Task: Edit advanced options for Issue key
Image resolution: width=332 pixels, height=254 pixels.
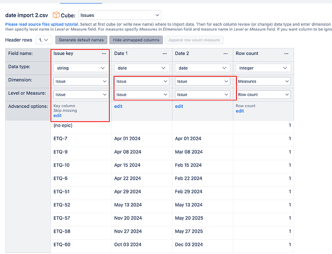Action: click(57, 116)
